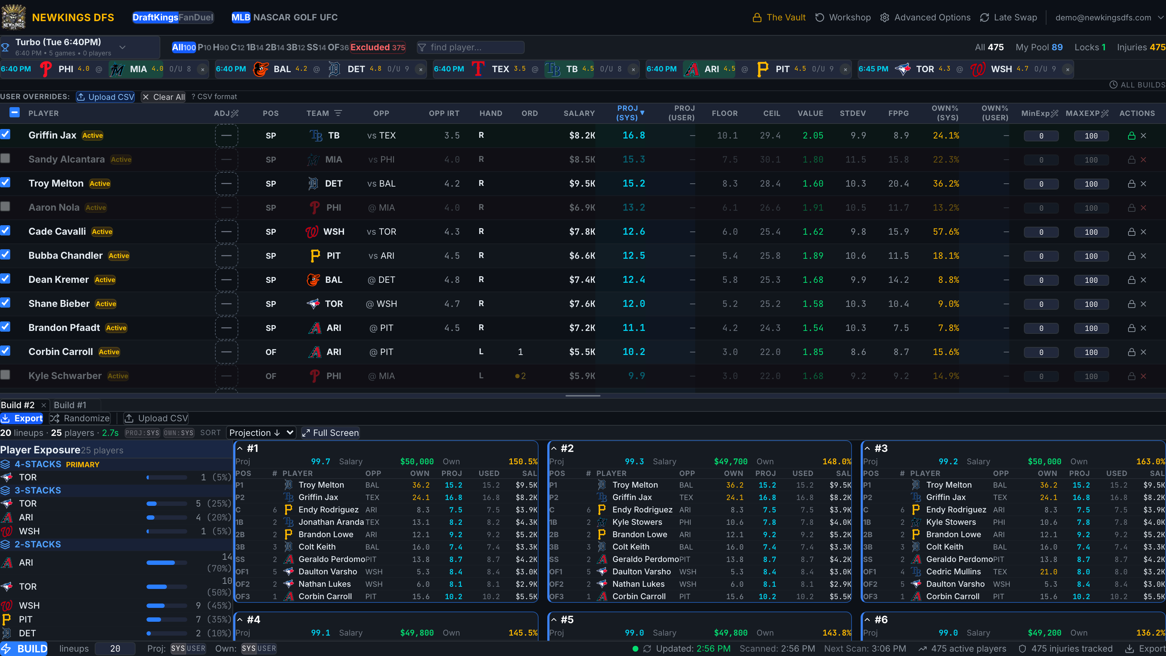This screenshot has height=656, width=1166.
Task: Click the BUILD button
Action: tap(24, 649)
